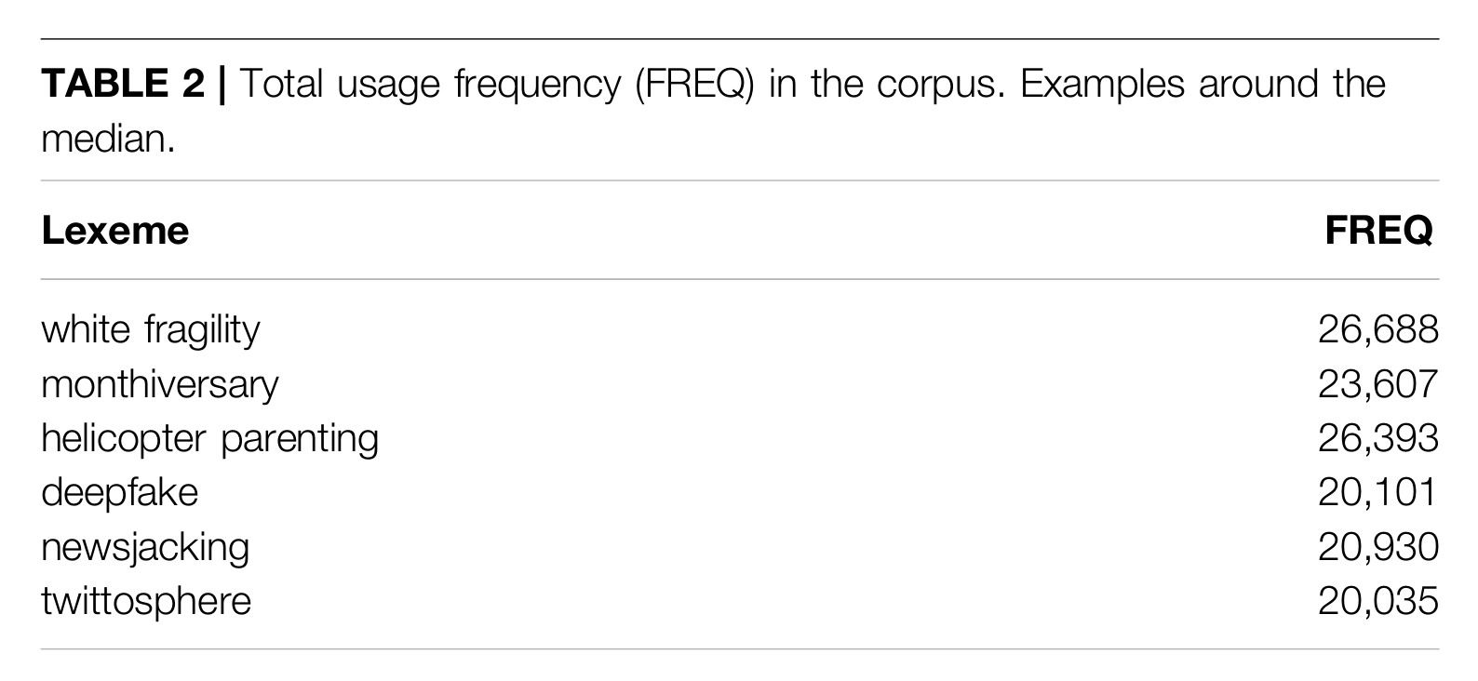Image resolution: width=1478 pixels, height=681 pixels.
Task: Select the "newsjacking" lexeme entry
Action: click(x=145, y=547)
